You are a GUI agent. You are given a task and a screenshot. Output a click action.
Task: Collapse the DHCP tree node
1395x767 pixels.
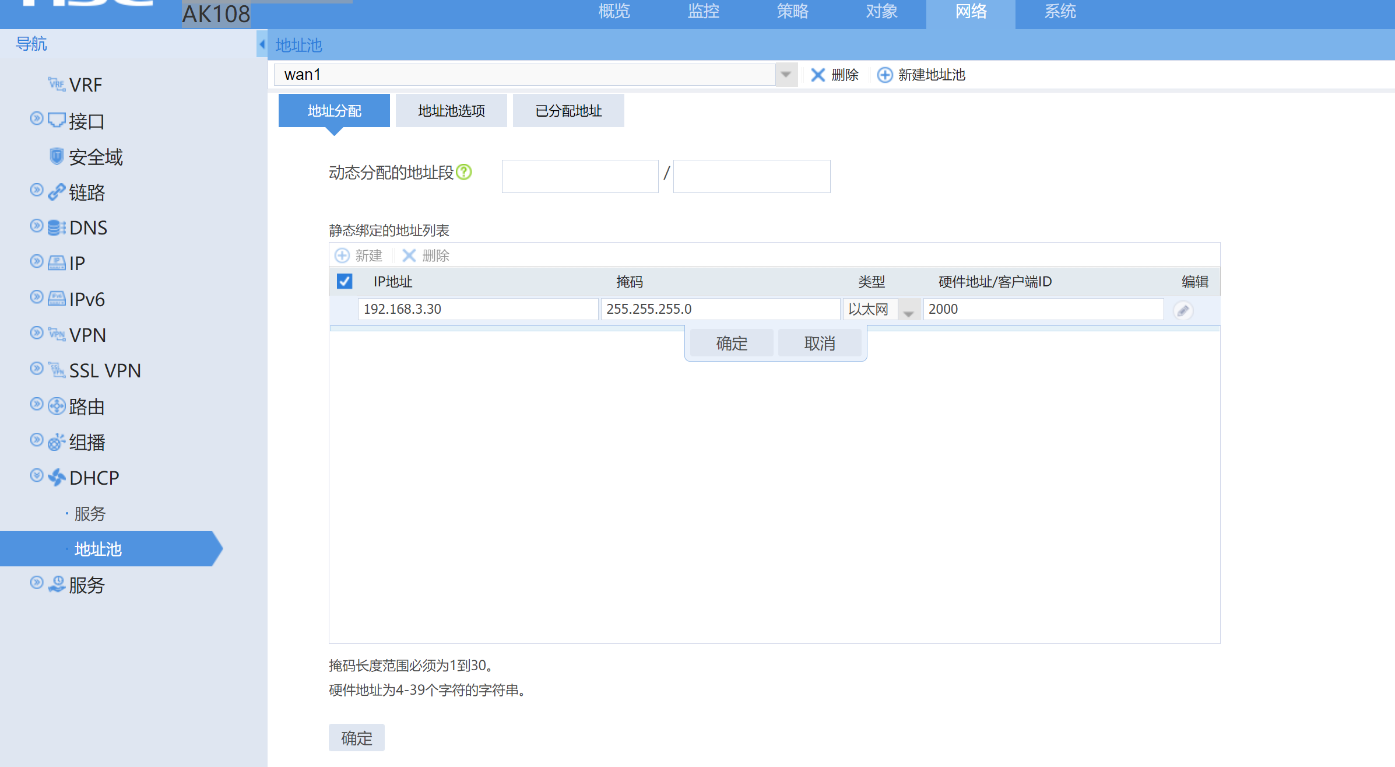coord(37,476)
